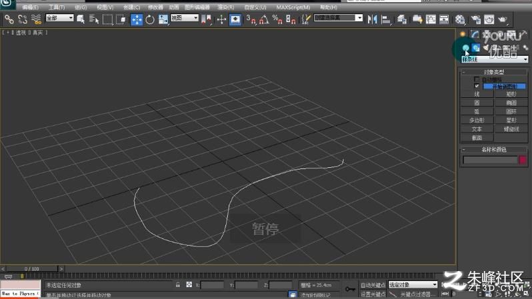Open the Select by Name list
This screenshot has height=299, width=532.
[93, 19]
